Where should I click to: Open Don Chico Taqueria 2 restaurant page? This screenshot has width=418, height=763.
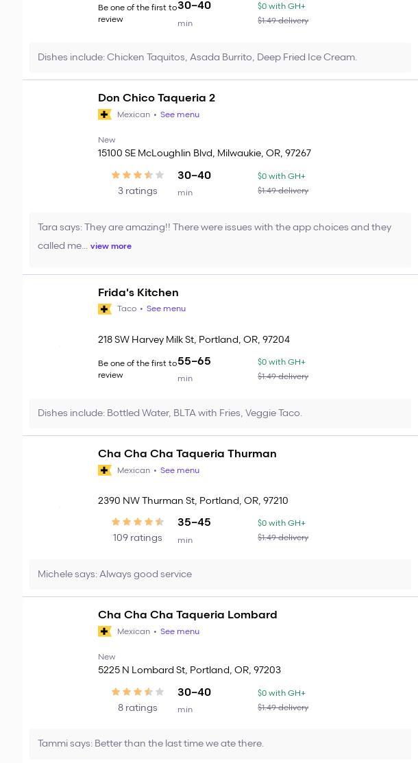(x=156, y=98)
